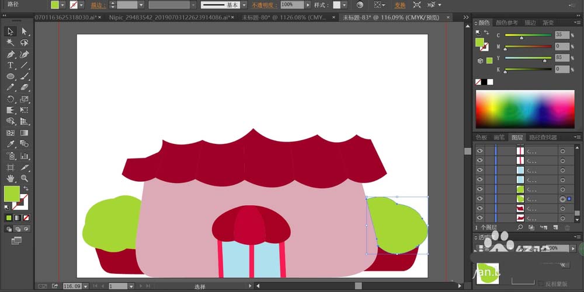Screen dimensions: 584x292
Task: Select the Lasso tool
Action: 24,43
